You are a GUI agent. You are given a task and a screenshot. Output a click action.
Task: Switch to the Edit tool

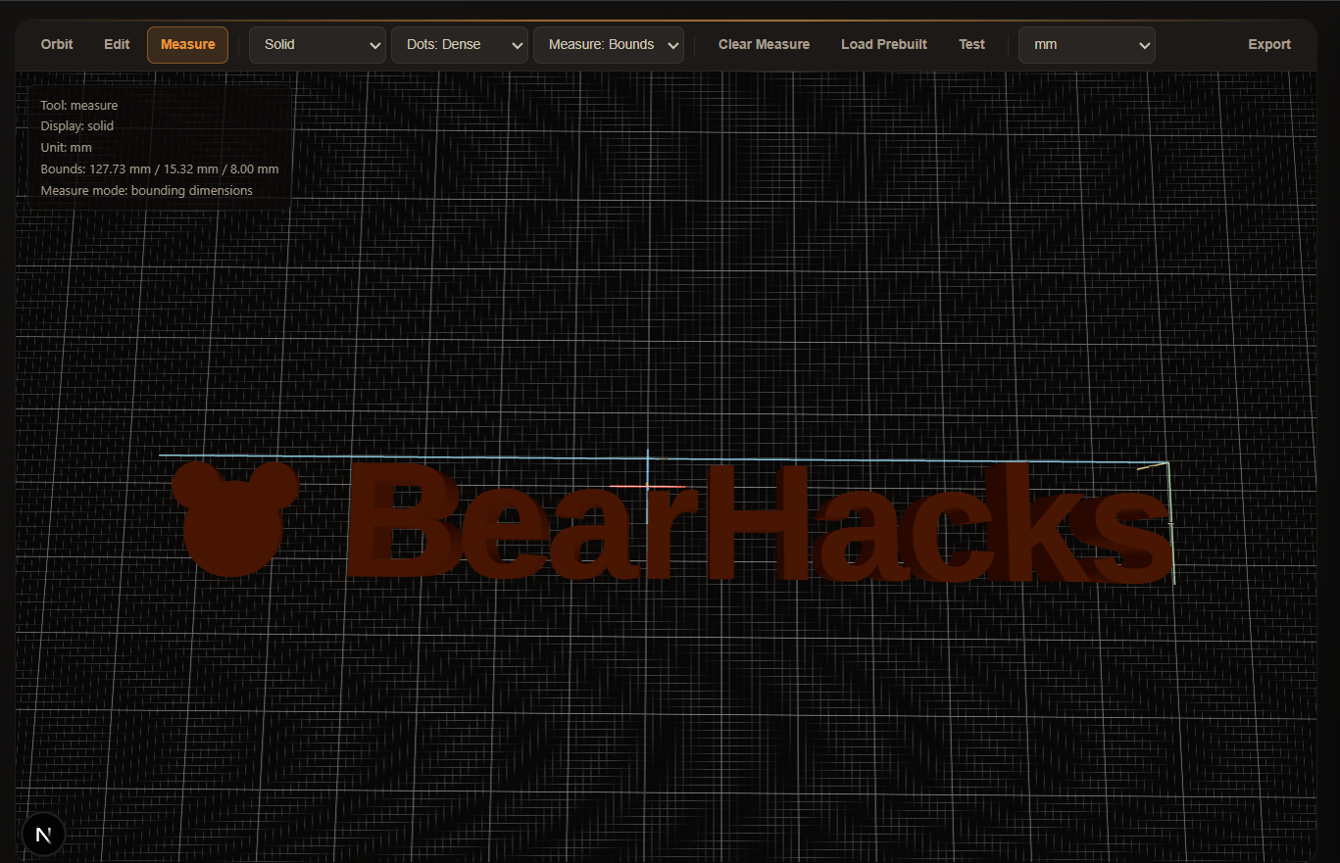[x=117, y=44]
